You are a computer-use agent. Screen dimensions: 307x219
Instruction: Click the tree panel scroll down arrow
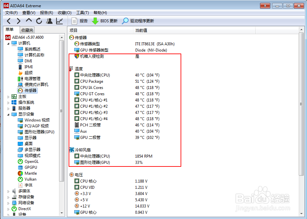pos(62,213)
